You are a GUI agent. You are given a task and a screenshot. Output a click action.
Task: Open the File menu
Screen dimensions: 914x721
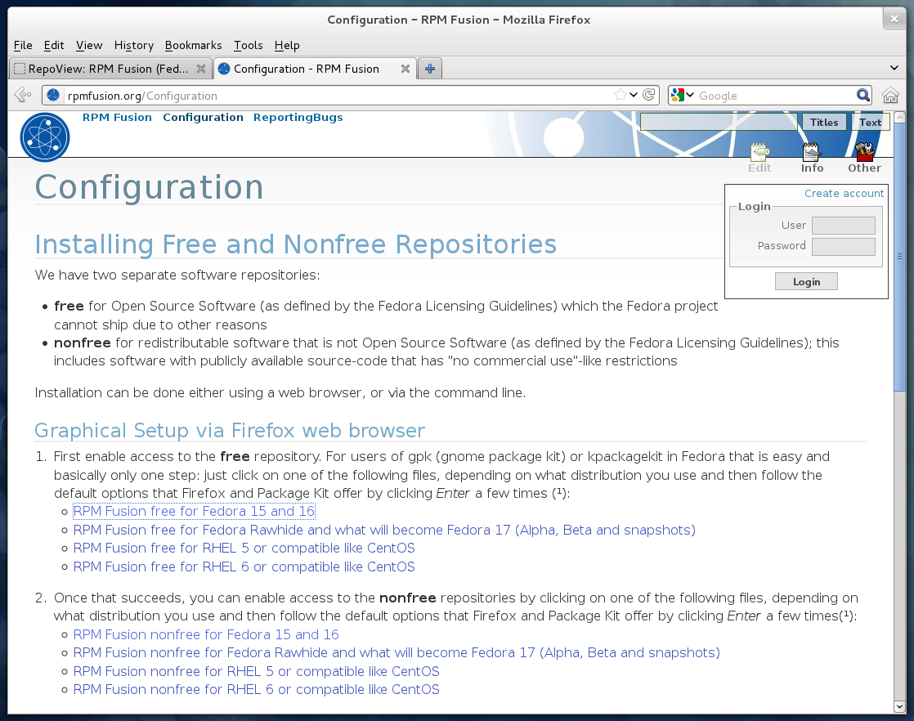pos(23,46)
